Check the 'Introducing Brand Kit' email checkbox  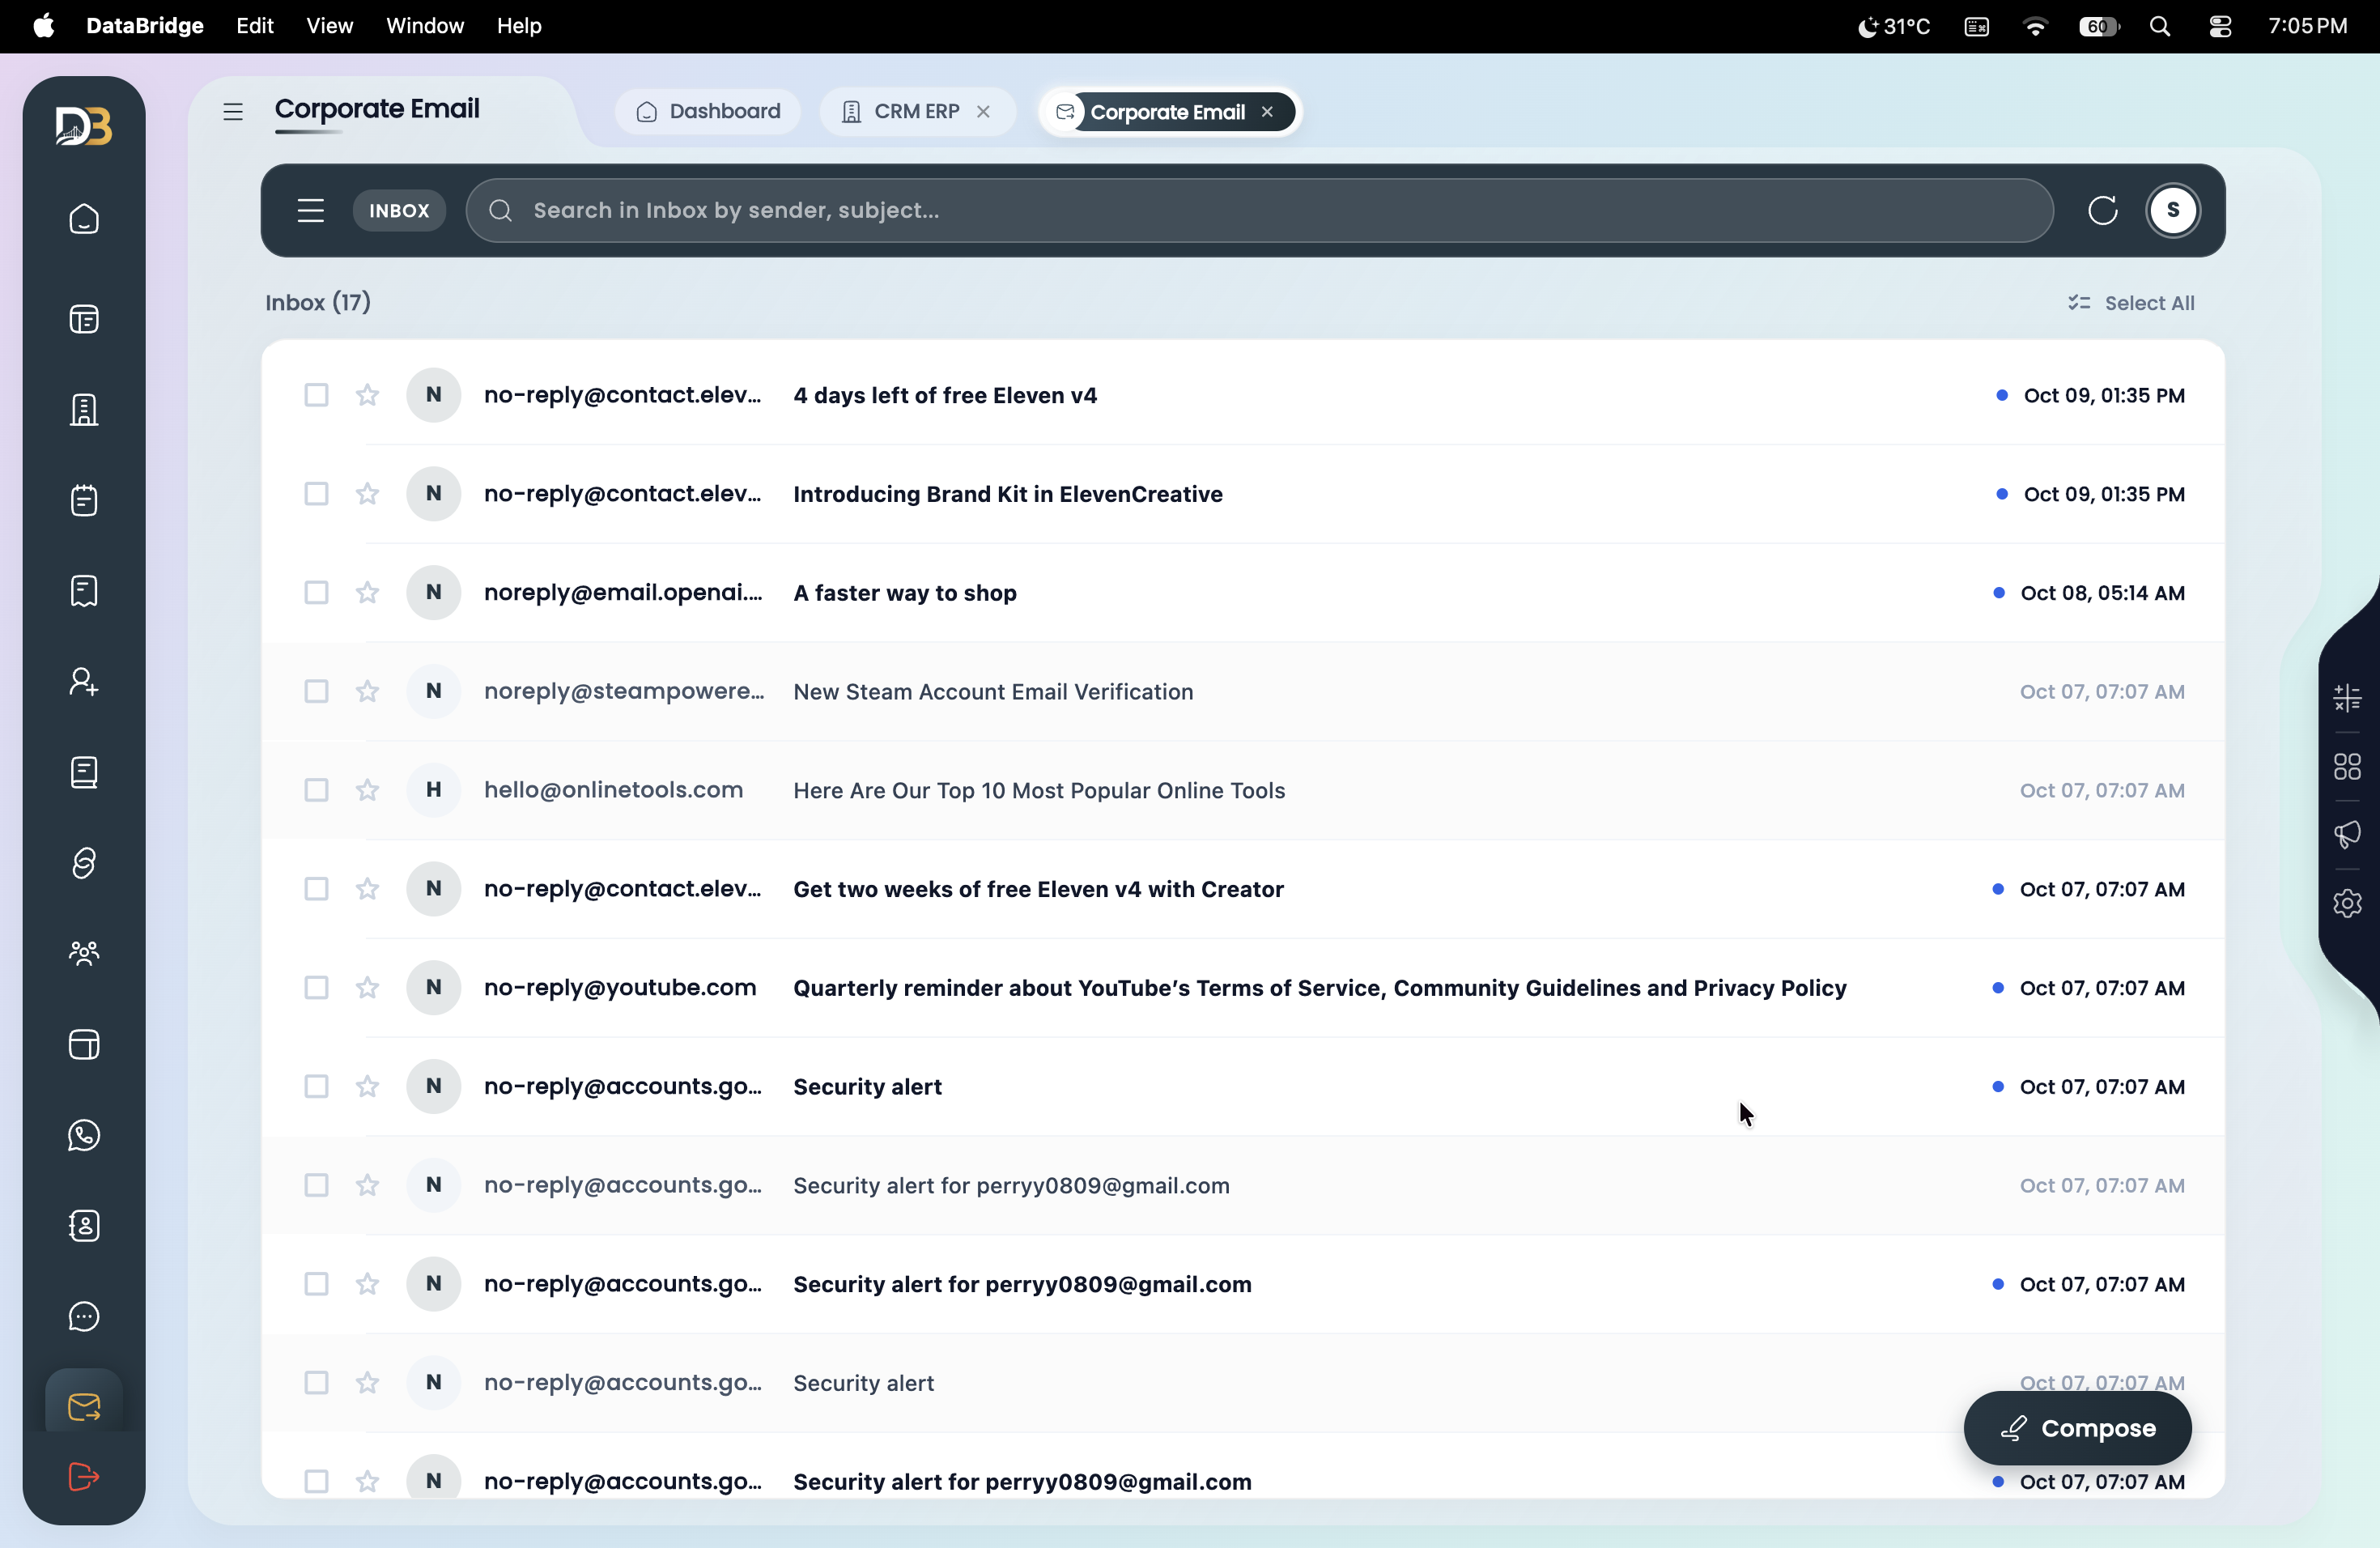coord(316,494)
